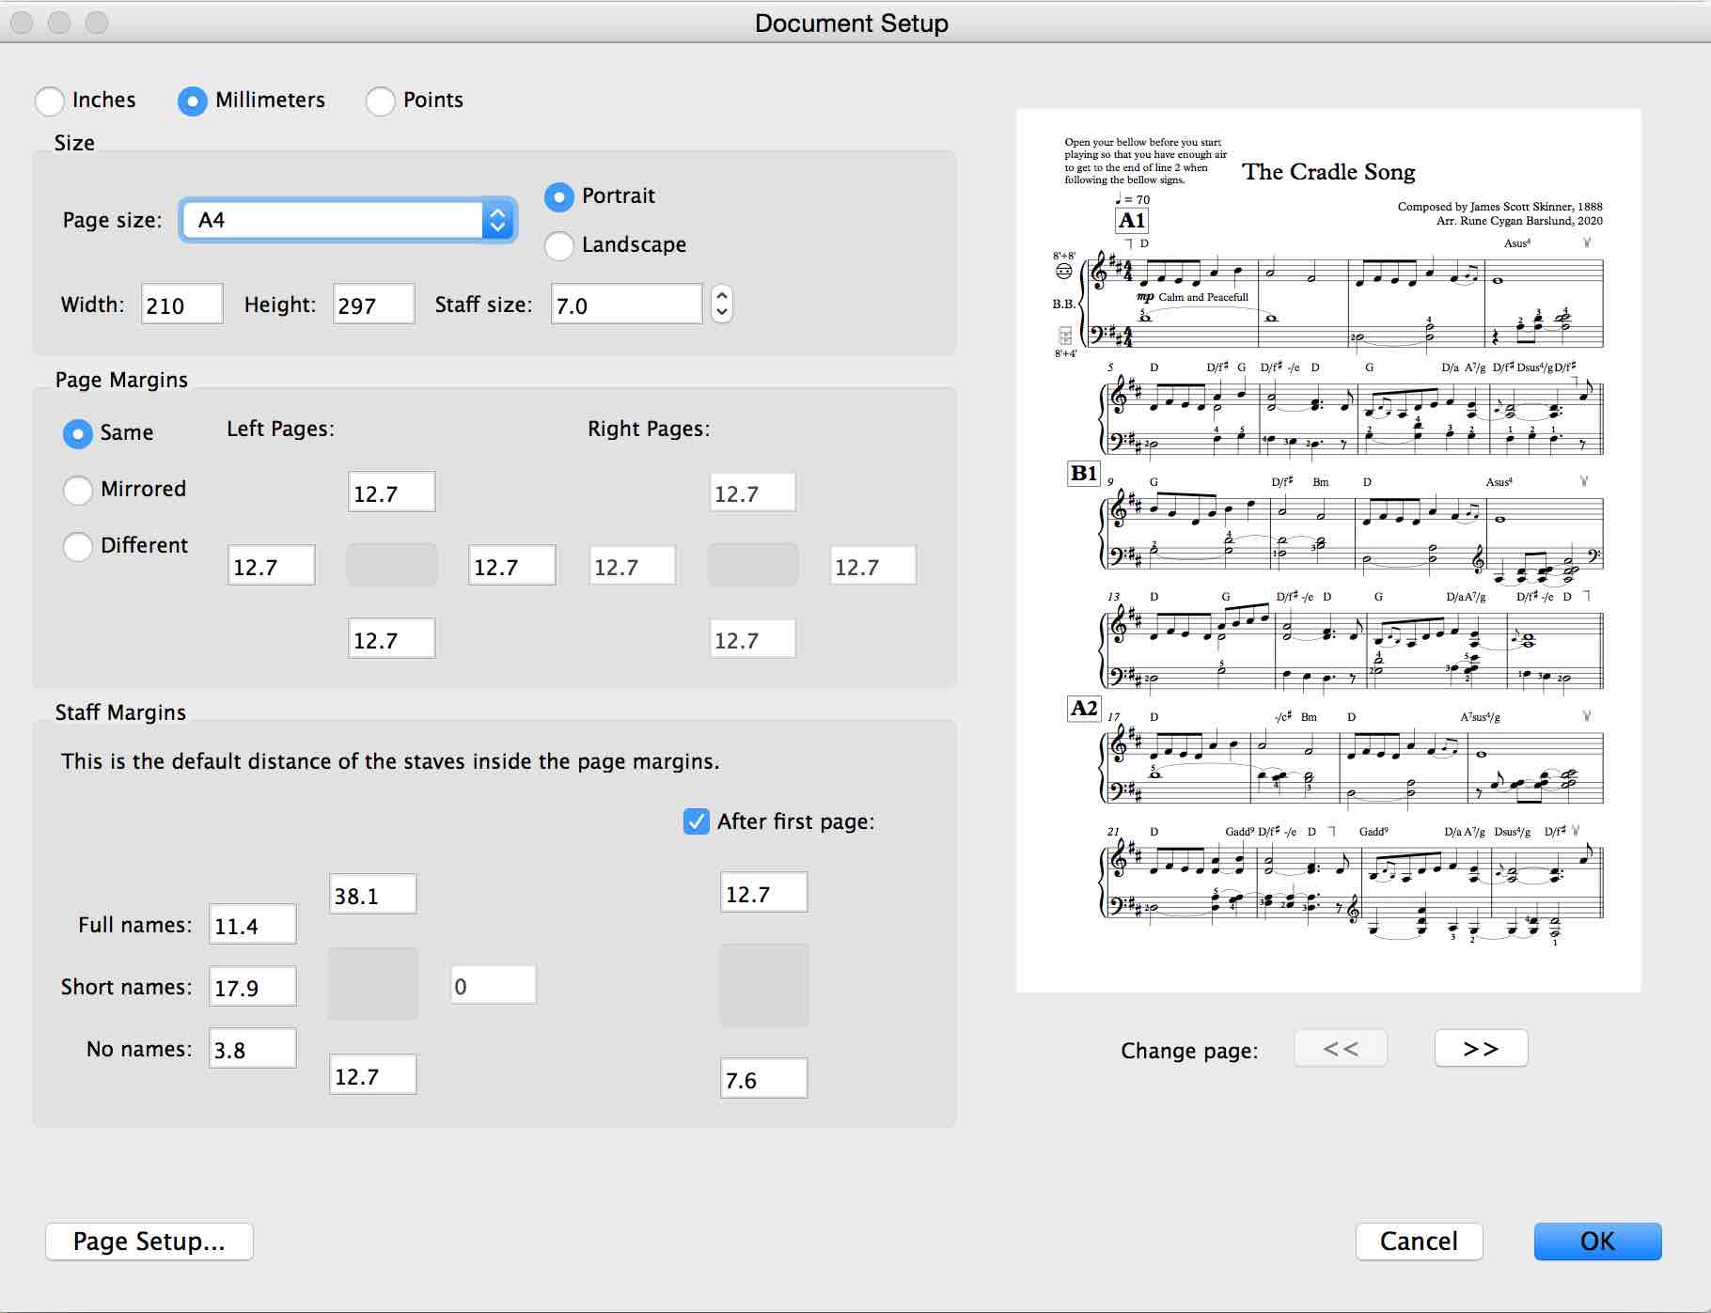Select Different page margins option
The image size is (1711, 1313).
pyautogui.click(x=78, y=546)
